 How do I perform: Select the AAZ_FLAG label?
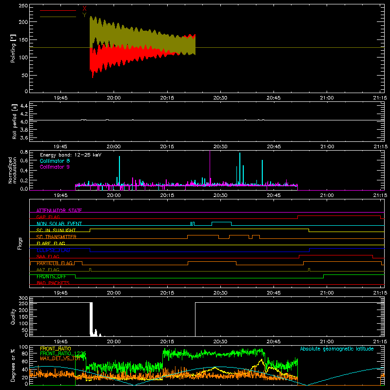pos(48,270)
